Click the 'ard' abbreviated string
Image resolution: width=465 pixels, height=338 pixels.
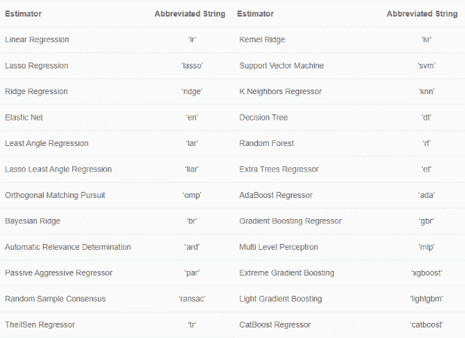pyautogui.click(x=191, y=247)
